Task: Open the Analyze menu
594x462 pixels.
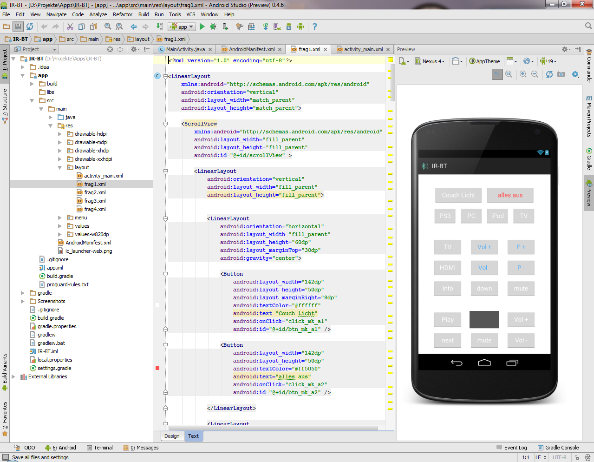Action: [98, 14]
